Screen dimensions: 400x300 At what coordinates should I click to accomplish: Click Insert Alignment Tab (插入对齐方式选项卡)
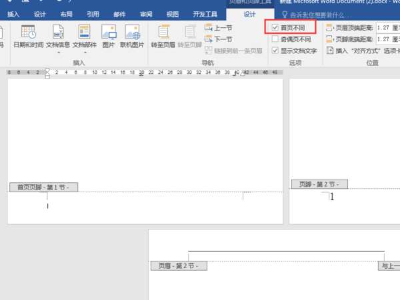tap(363, 51)
